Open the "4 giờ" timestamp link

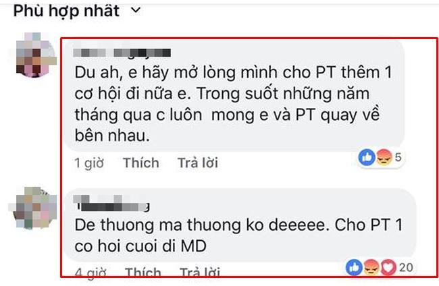[x=91, y=273]
